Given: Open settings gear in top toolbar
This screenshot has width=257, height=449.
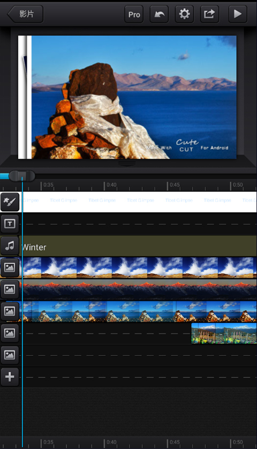Looking at the screenshot, I should (184, 14).
